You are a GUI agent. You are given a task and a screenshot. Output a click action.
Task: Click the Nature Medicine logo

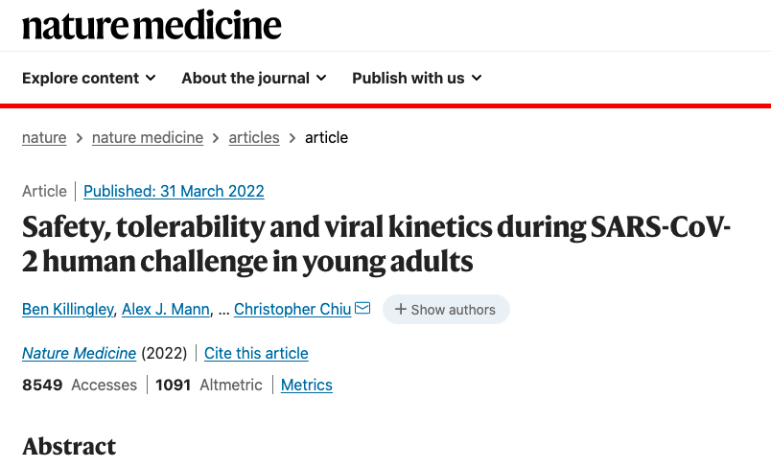pyautogui.click(x=152, y=25)
